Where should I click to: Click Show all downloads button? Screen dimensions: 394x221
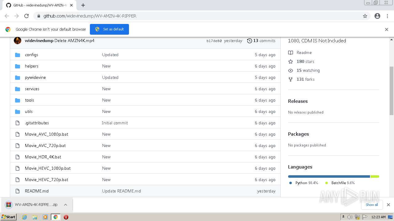[372, 205]
